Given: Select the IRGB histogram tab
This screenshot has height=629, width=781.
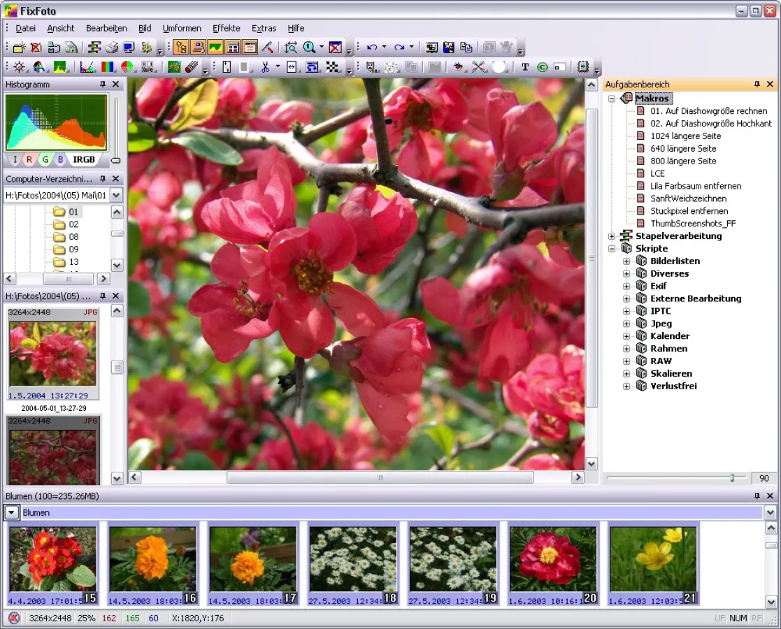Looking at the screenshot, I should 84,159.
